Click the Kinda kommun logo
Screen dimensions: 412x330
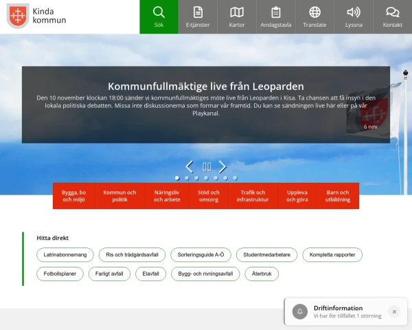[36, 16]
